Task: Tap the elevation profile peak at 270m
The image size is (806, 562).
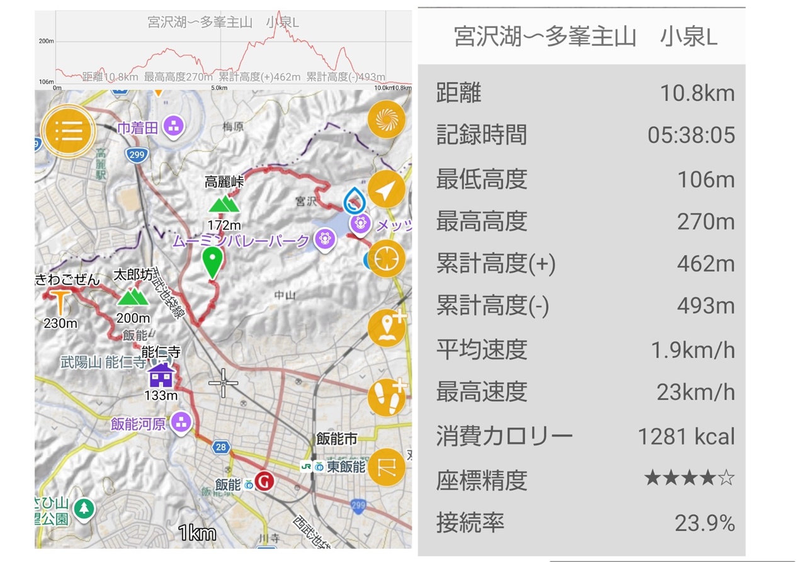Action: pos(278,14)
